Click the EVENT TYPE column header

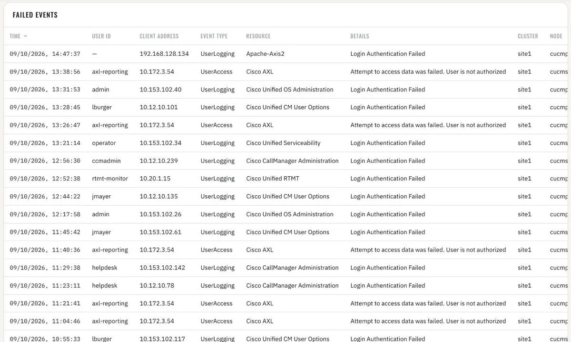[214, 36]
